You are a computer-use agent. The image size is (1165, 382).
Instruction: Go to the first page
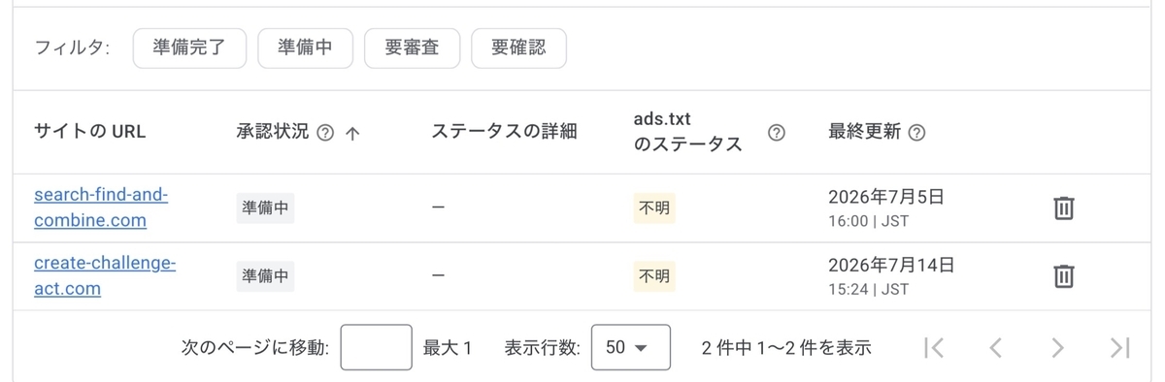pyautogui.click(x=934, y=347)
